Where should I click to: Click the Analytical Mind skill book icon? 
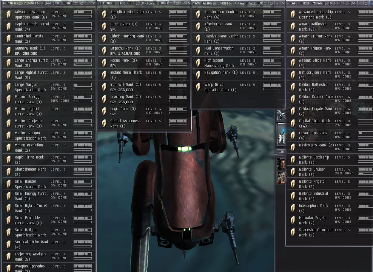(x=104, y=14)
